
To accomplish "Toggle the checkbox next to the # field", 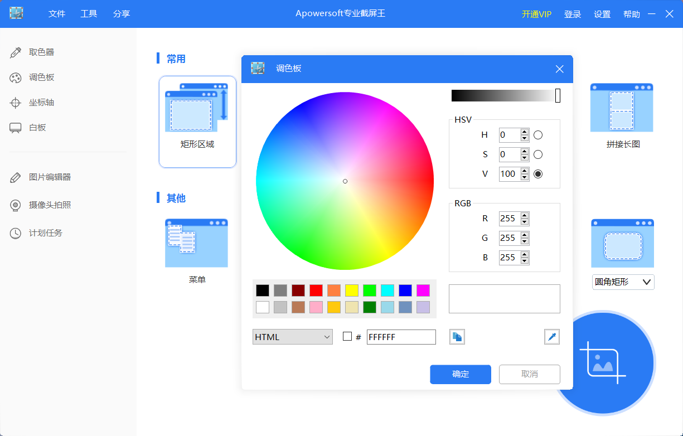I will [x=347, y=336].
